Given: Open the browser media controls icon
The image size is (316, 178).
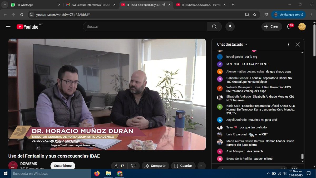Looking at the screenshot, I should tap(266, 15).
